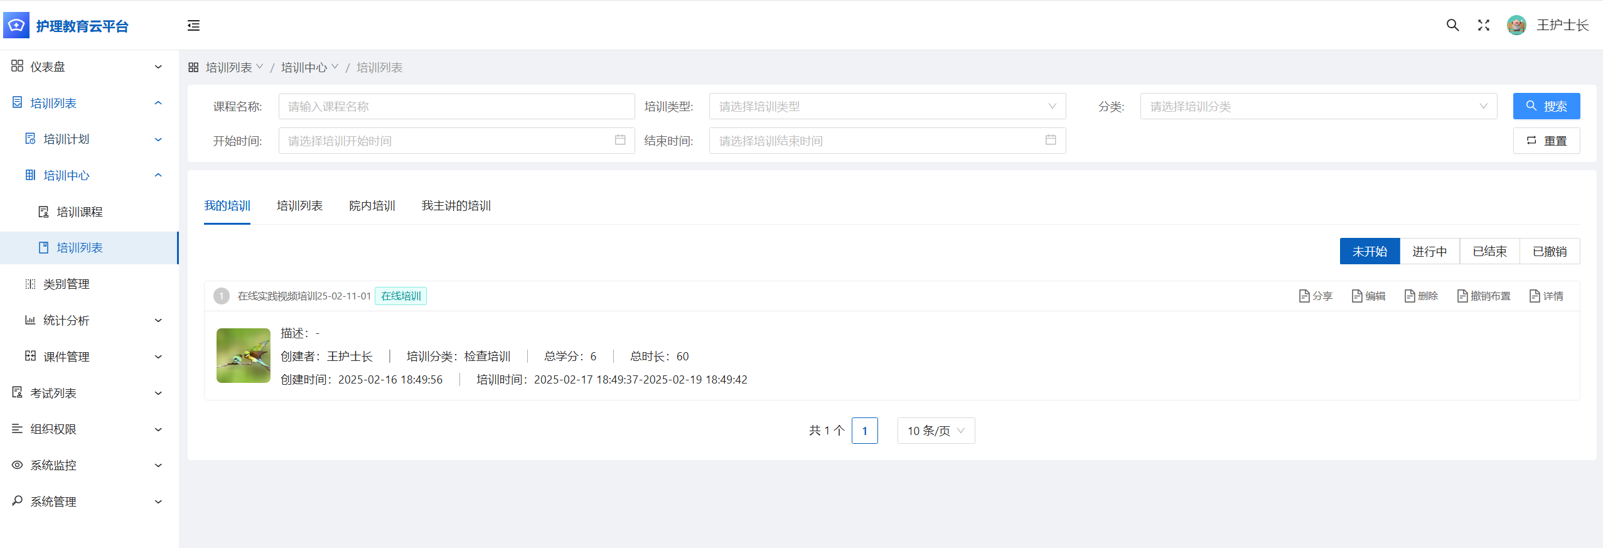Screen dimensions: 1603x548
Task: Switch to the 我主讲的培训 tab
Action: [456, 206]
